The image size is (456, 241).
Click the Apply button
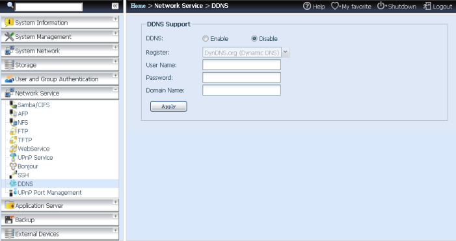(x=168, y=107)
